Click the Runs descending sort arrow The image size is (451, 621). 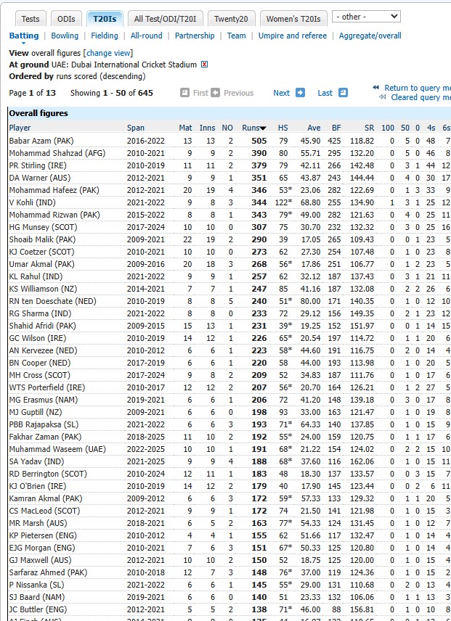(x=263, y=128)
